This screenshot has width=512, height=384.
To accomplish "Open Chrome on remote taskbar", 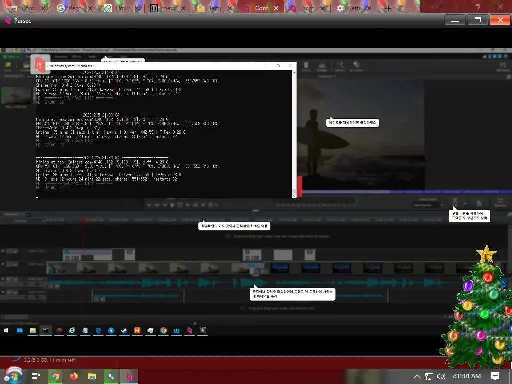I will click(x=163, y=331).
